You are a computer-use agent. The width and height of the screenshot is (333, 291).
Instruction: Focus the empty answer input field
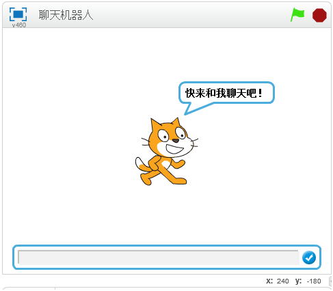click(x=159, y=258)
